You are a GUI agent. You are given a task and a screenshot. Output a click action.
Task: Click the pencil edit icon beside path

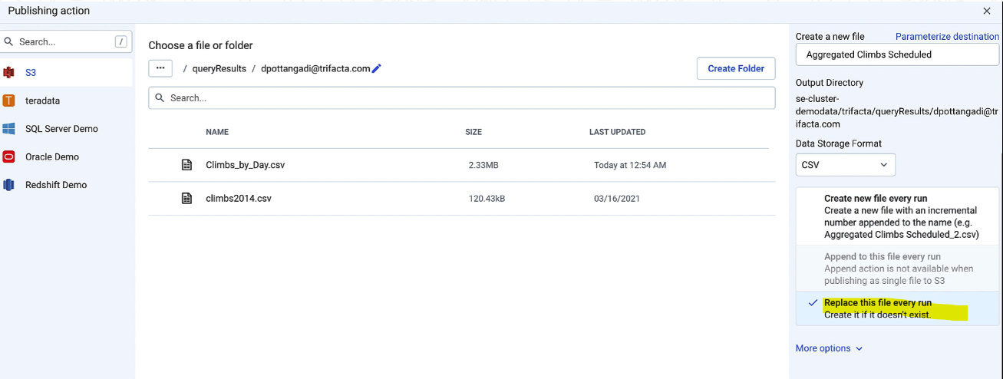(376, 68)
